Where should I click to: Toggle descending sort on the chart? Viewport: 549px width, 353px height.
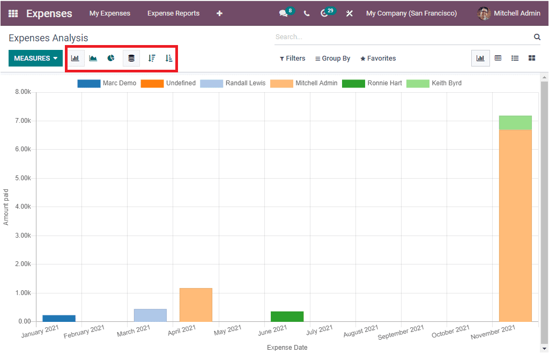(x=151, y=57)
